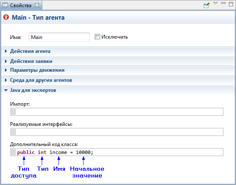Click the red agent type icon

point(6,17)
